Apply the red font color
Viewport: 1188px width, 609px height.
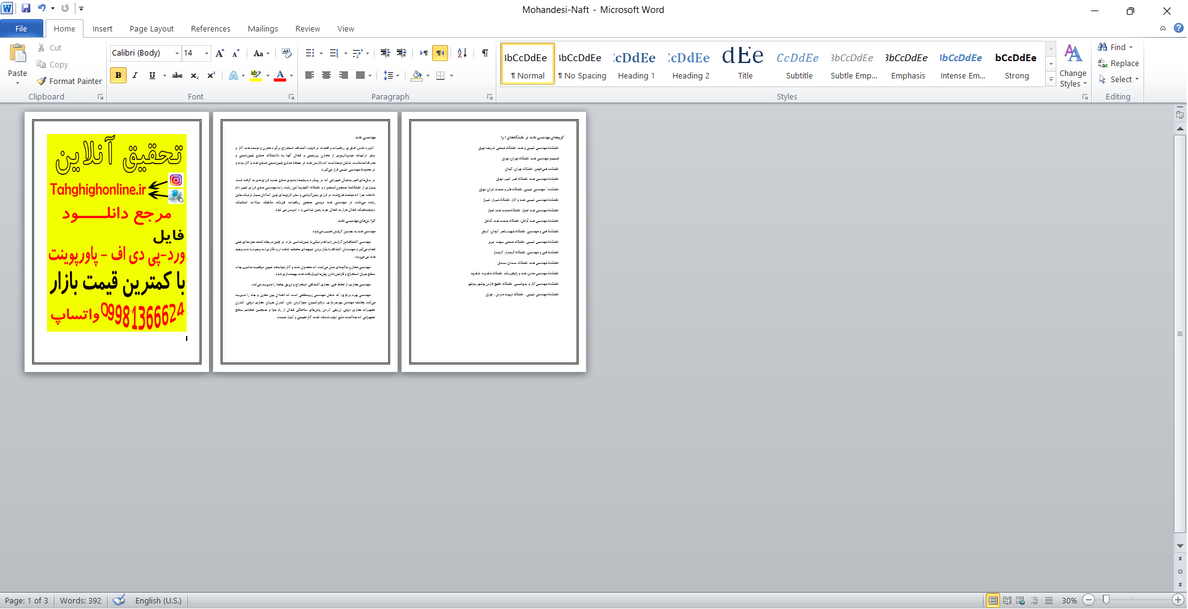pyautogui.click(x=280, y=75)
